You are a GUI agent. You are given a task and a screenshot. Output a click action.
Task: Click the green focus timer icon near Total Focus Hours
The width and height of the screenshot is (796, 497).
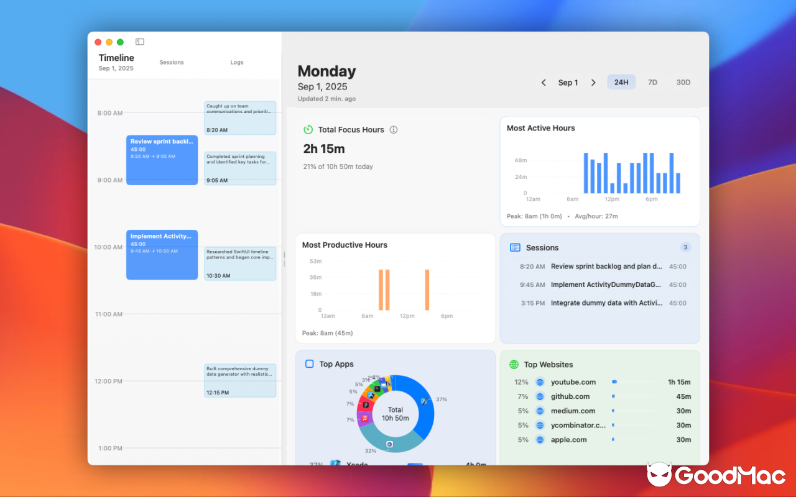coord(308,129)
